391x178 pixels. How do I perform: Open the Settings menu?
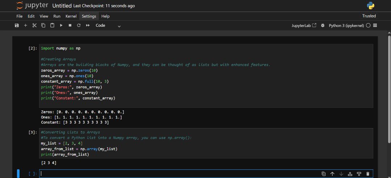pyautogui.click(x=89, y=16)
